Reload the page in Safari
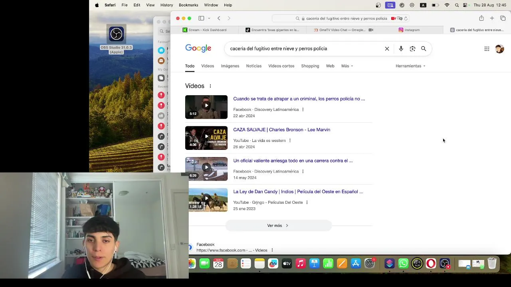 [x=406, y=18]
